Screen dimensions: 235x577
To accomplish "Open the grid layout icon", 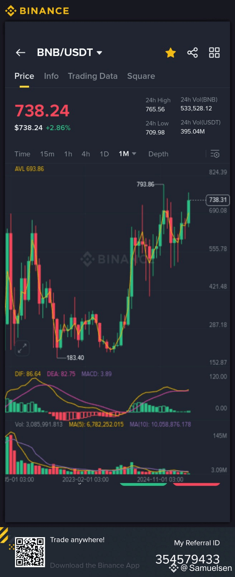I will point(214,53).
